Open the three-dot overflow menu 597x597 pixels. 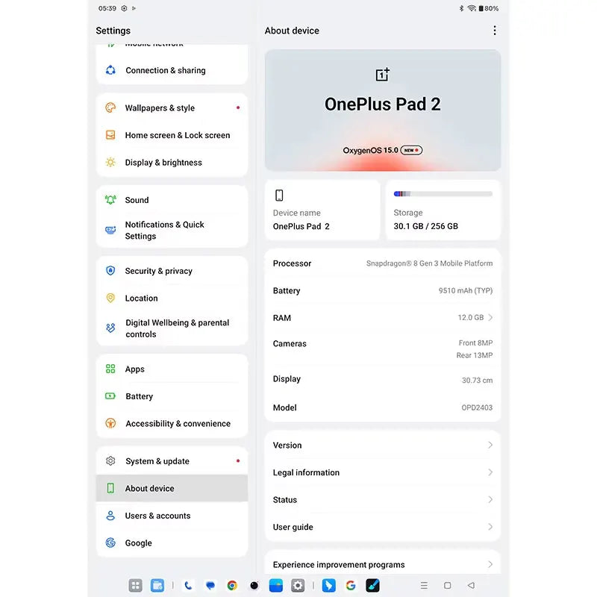coord(494,31)
